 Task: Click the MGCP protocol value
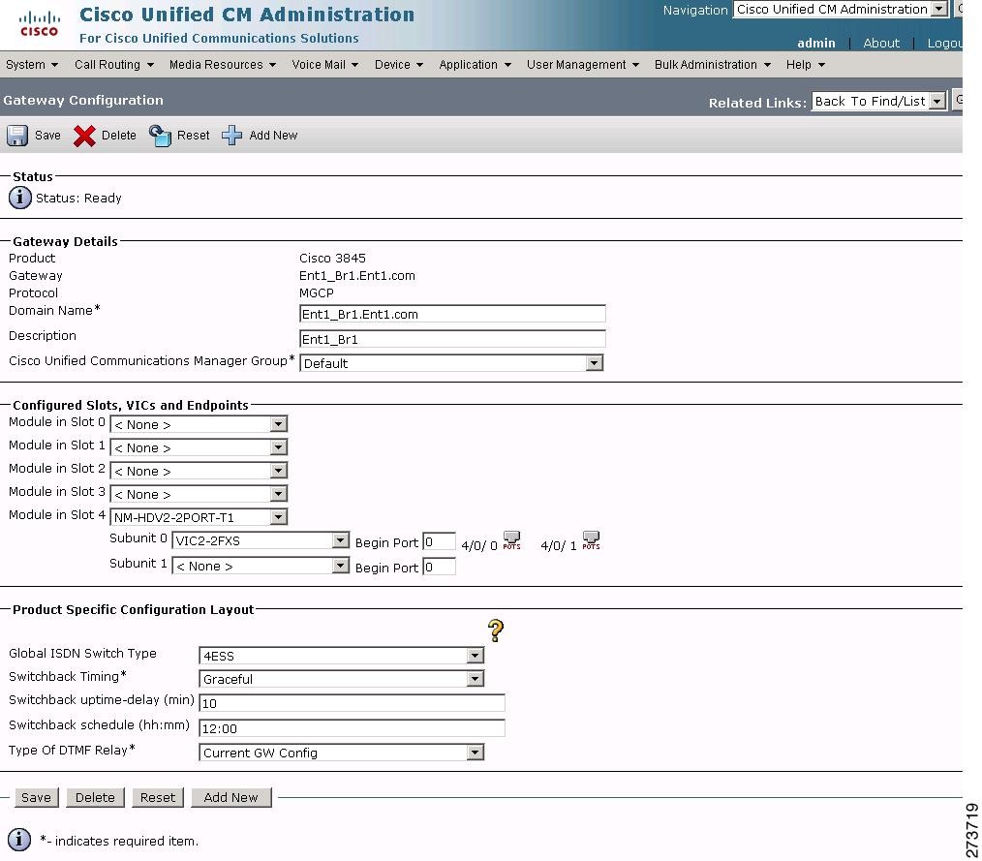tap(317, 293)
